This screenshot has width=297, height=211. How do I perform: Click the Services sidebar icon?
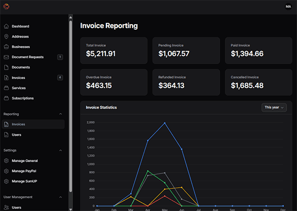click(x=6, y=88)
